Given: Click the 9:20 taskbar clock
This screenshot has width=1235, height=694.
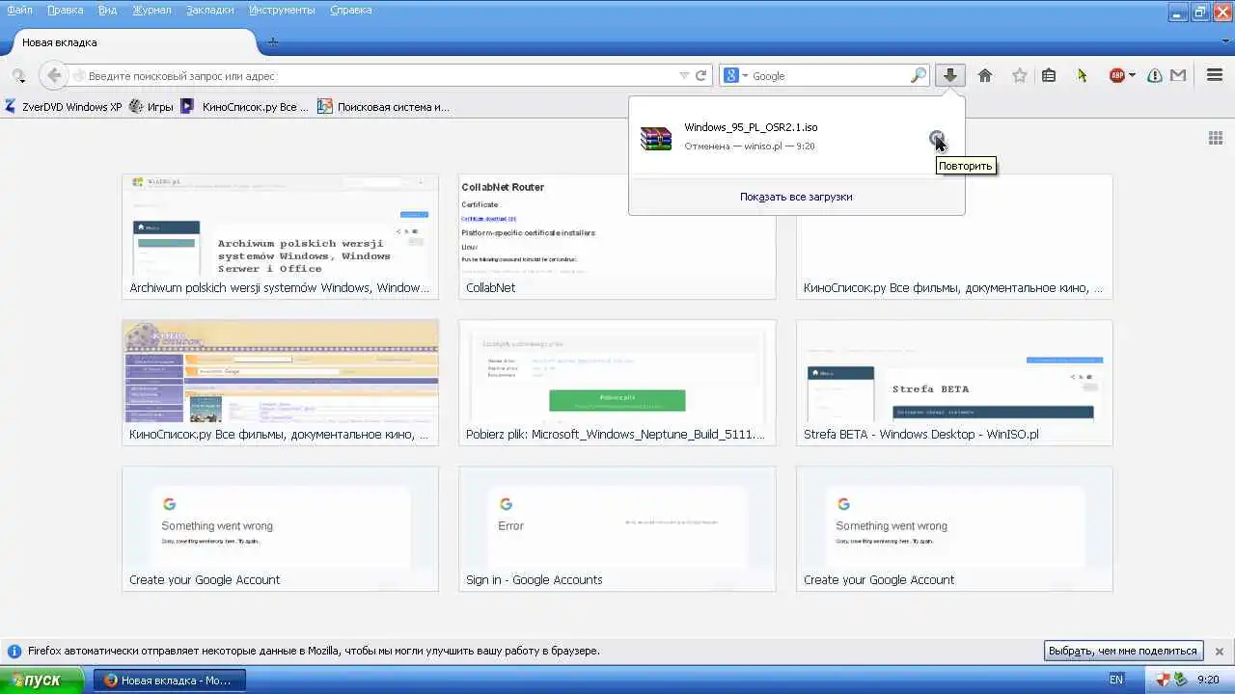Looking at the screenshot, I should [x=1208, y=680].
